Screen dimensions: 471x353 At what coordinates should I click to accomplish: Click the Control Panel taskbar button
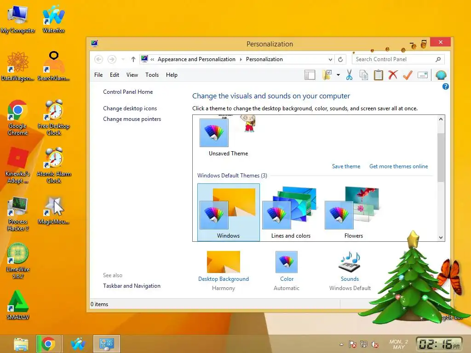coord(107,344)
